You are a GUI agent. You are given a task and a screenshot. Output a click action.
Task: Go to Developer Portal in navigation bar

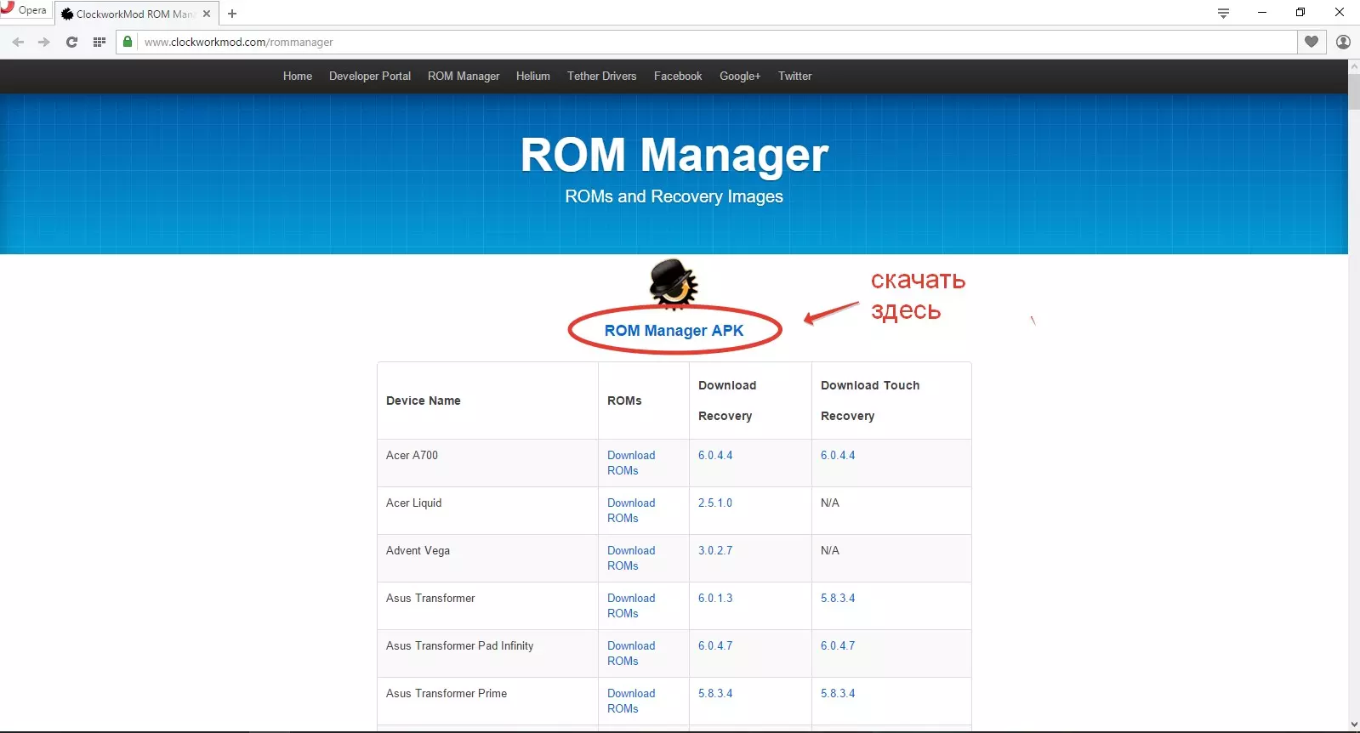369,76
